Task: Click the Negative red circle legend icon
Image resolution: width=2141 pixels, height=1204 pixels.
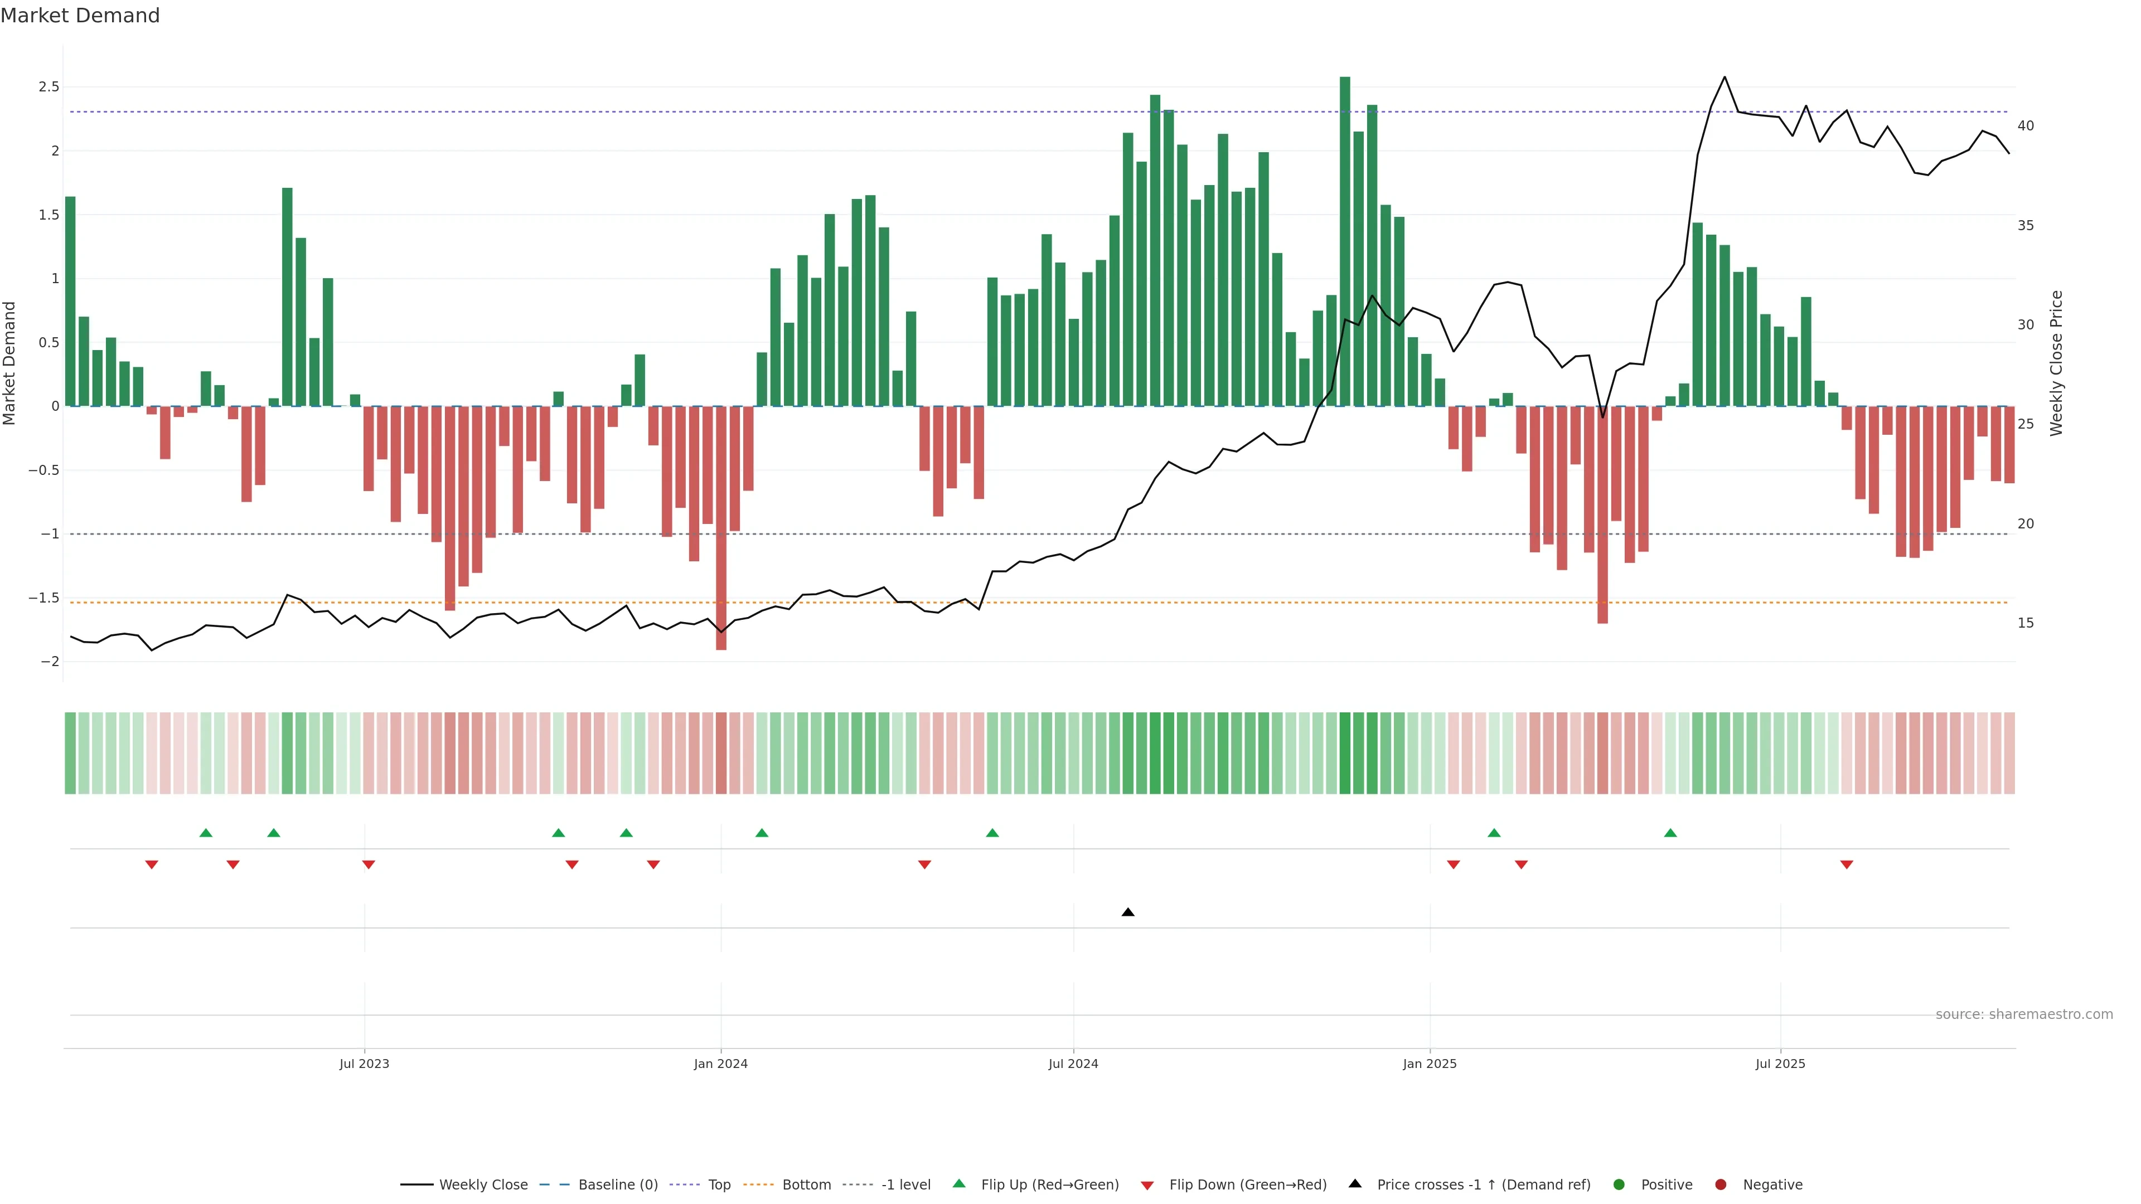Action: pos(1721,1184)
